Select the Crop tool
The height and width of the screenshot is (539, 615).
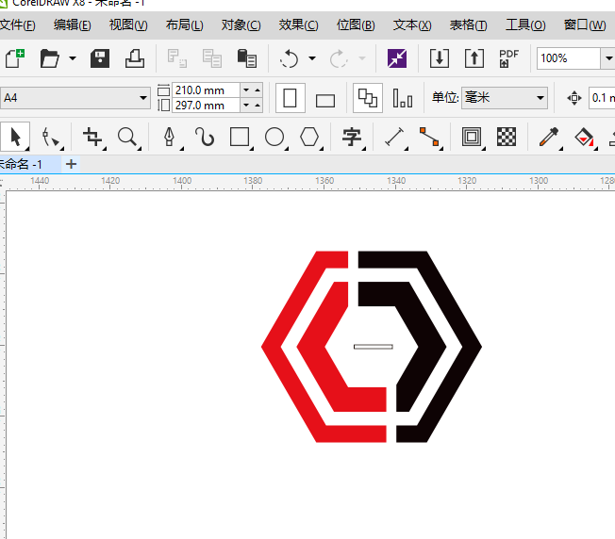[92, 138]
